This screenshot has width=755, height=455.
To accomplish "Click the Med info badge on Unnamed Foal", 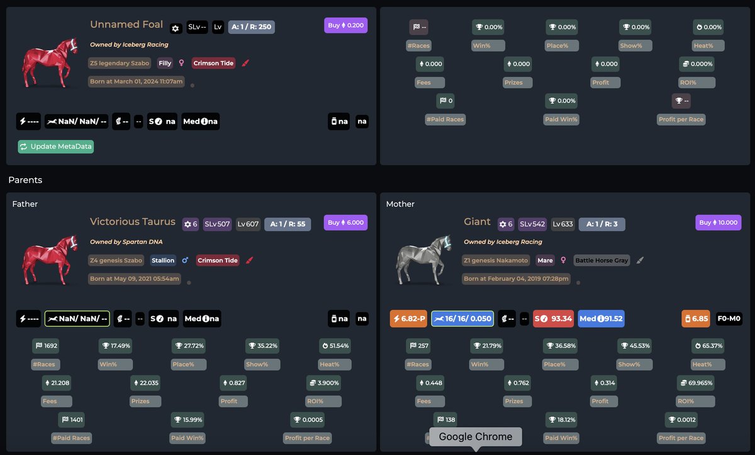I will pyautogui.click(x=201, y=121).
